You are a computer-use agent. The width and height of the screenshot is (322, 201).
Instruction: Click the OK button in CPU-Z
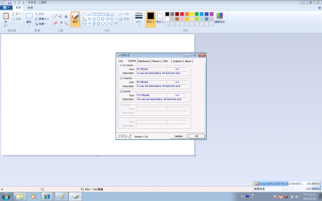pos(197,136)
